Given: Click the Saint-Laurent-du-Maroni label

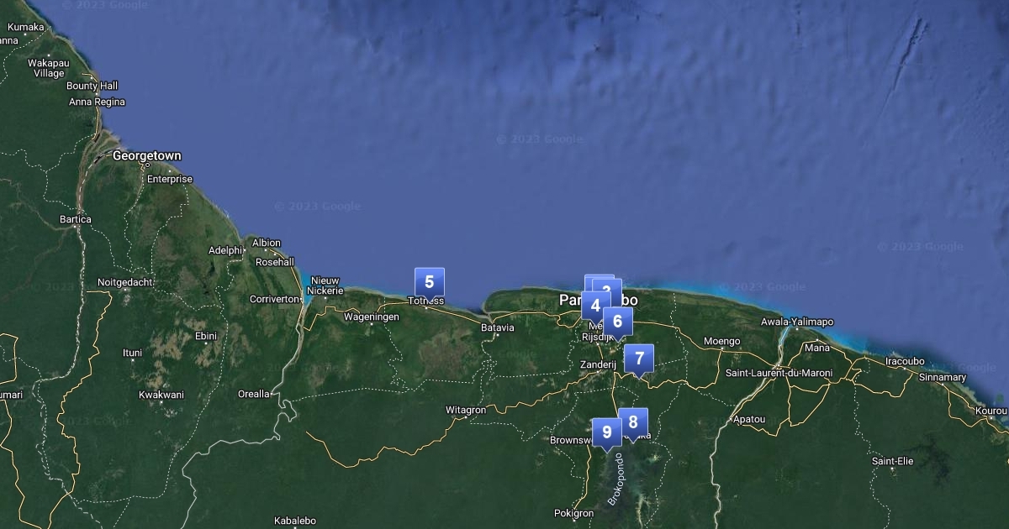Looking at the screenshot, I should click(779, 373).
